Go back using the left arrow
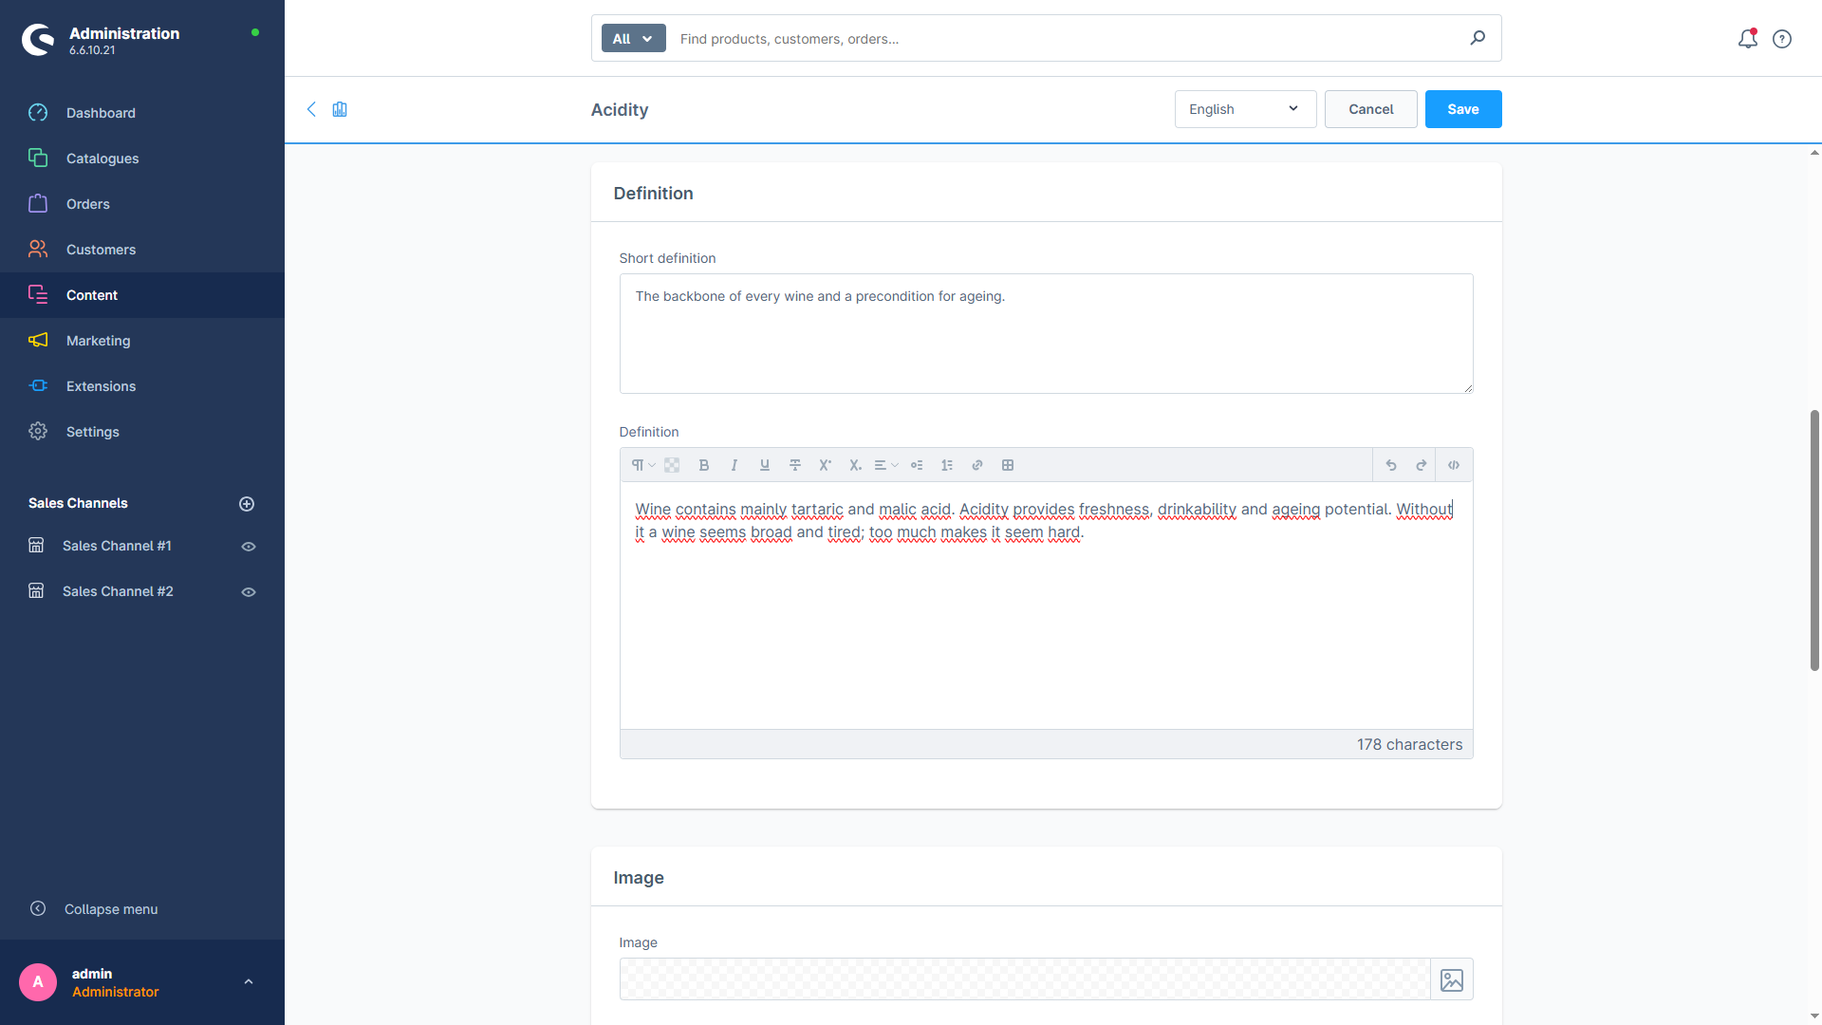The height and width of the screenshot is (1025, 1822). pyautogui.click(x=311, y=109)
